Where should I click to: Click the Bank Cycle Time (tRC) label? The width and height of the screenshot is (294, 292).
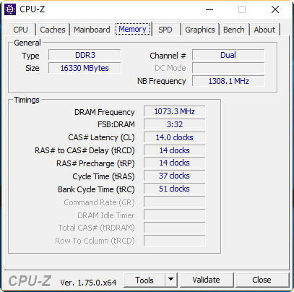tap(96, 189)
